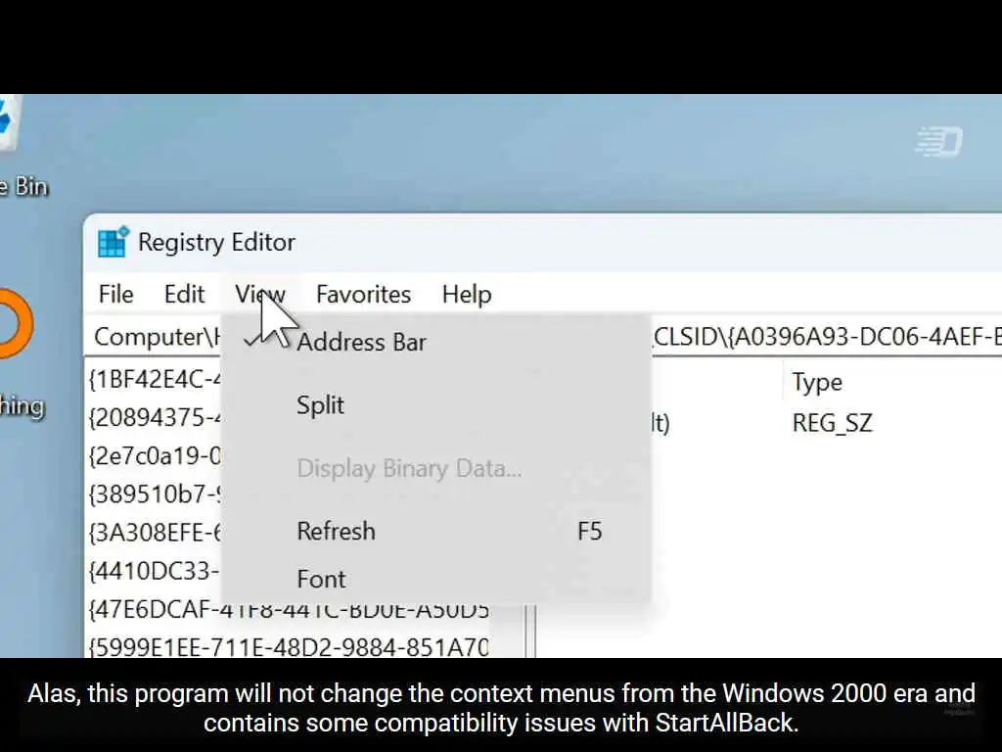1002x752 pixels.
Task: Click the F5 shortcut label beside Refresh
Action: coord(589,532)
